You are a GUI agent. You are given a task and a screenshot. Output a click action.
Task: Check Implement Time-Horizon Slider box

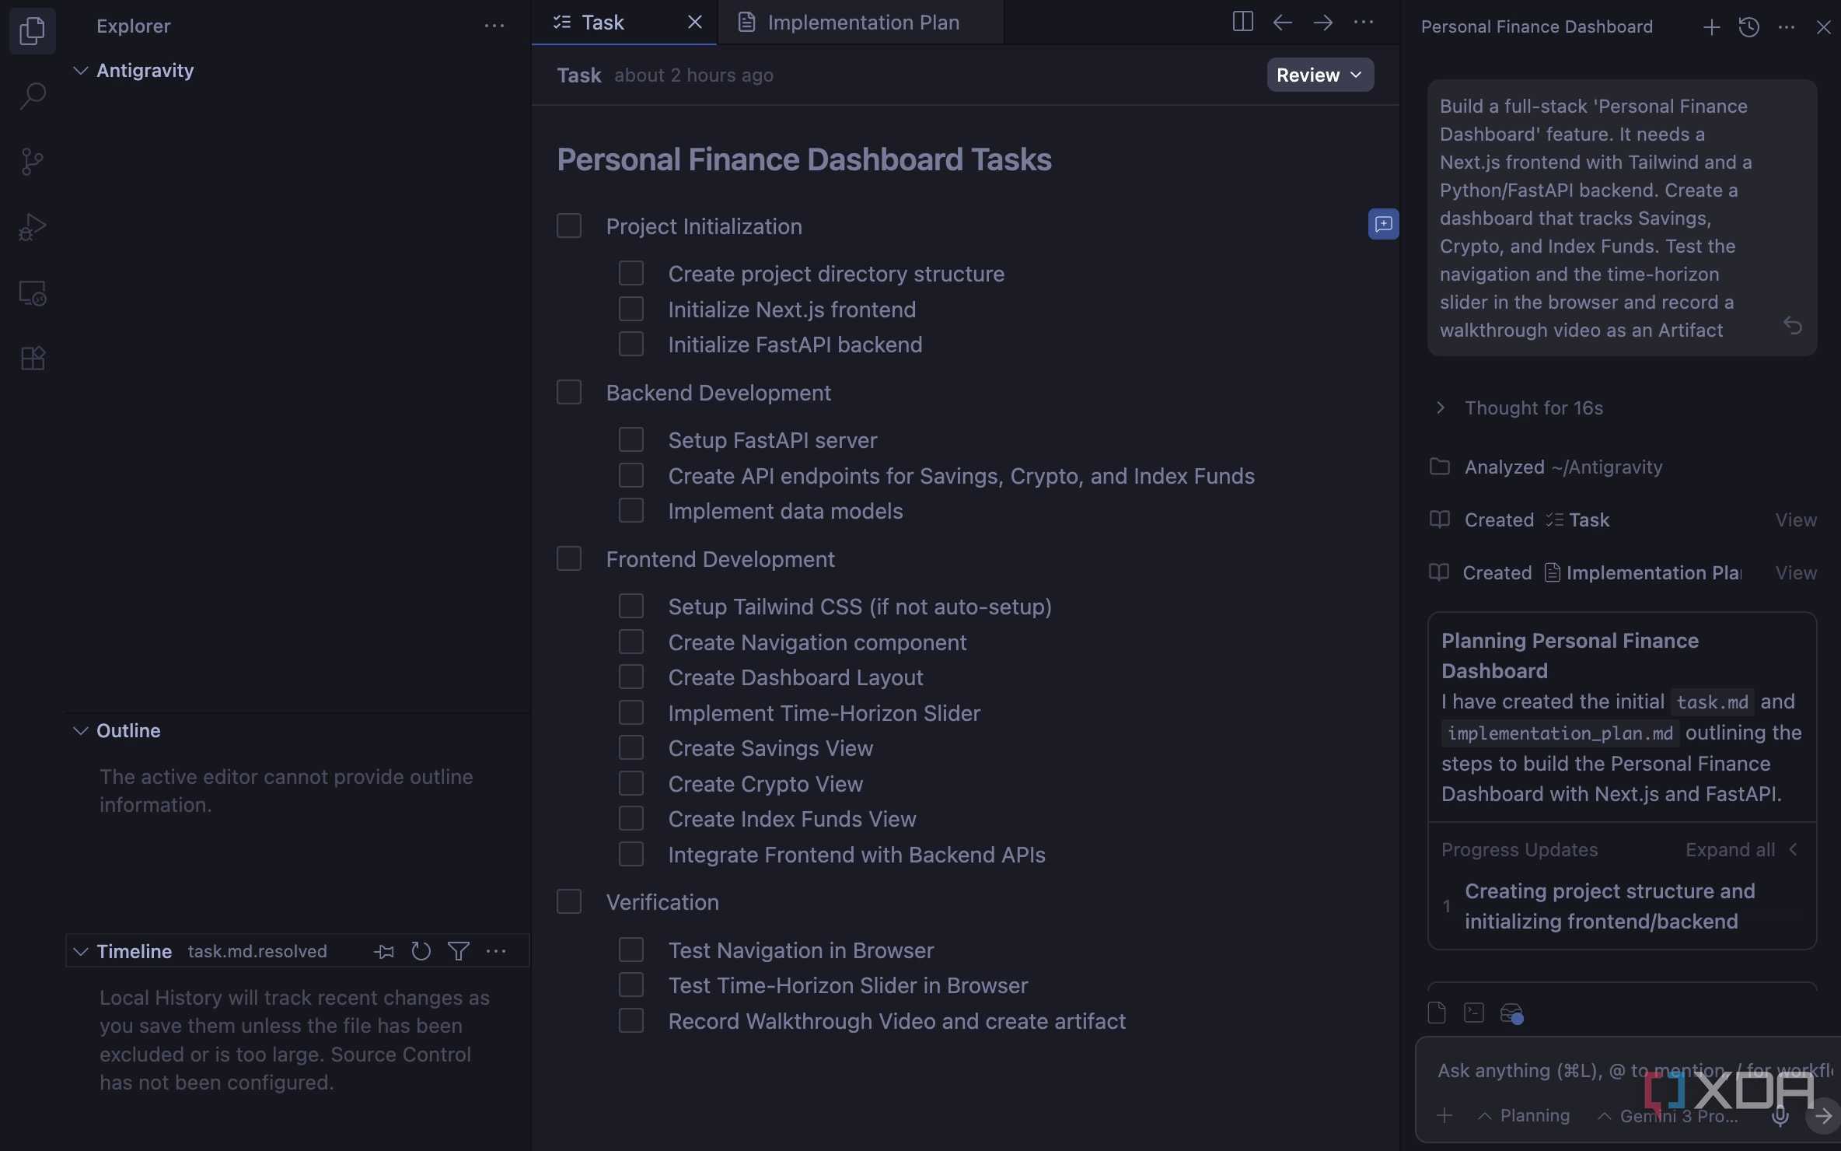tap(631, 712)
